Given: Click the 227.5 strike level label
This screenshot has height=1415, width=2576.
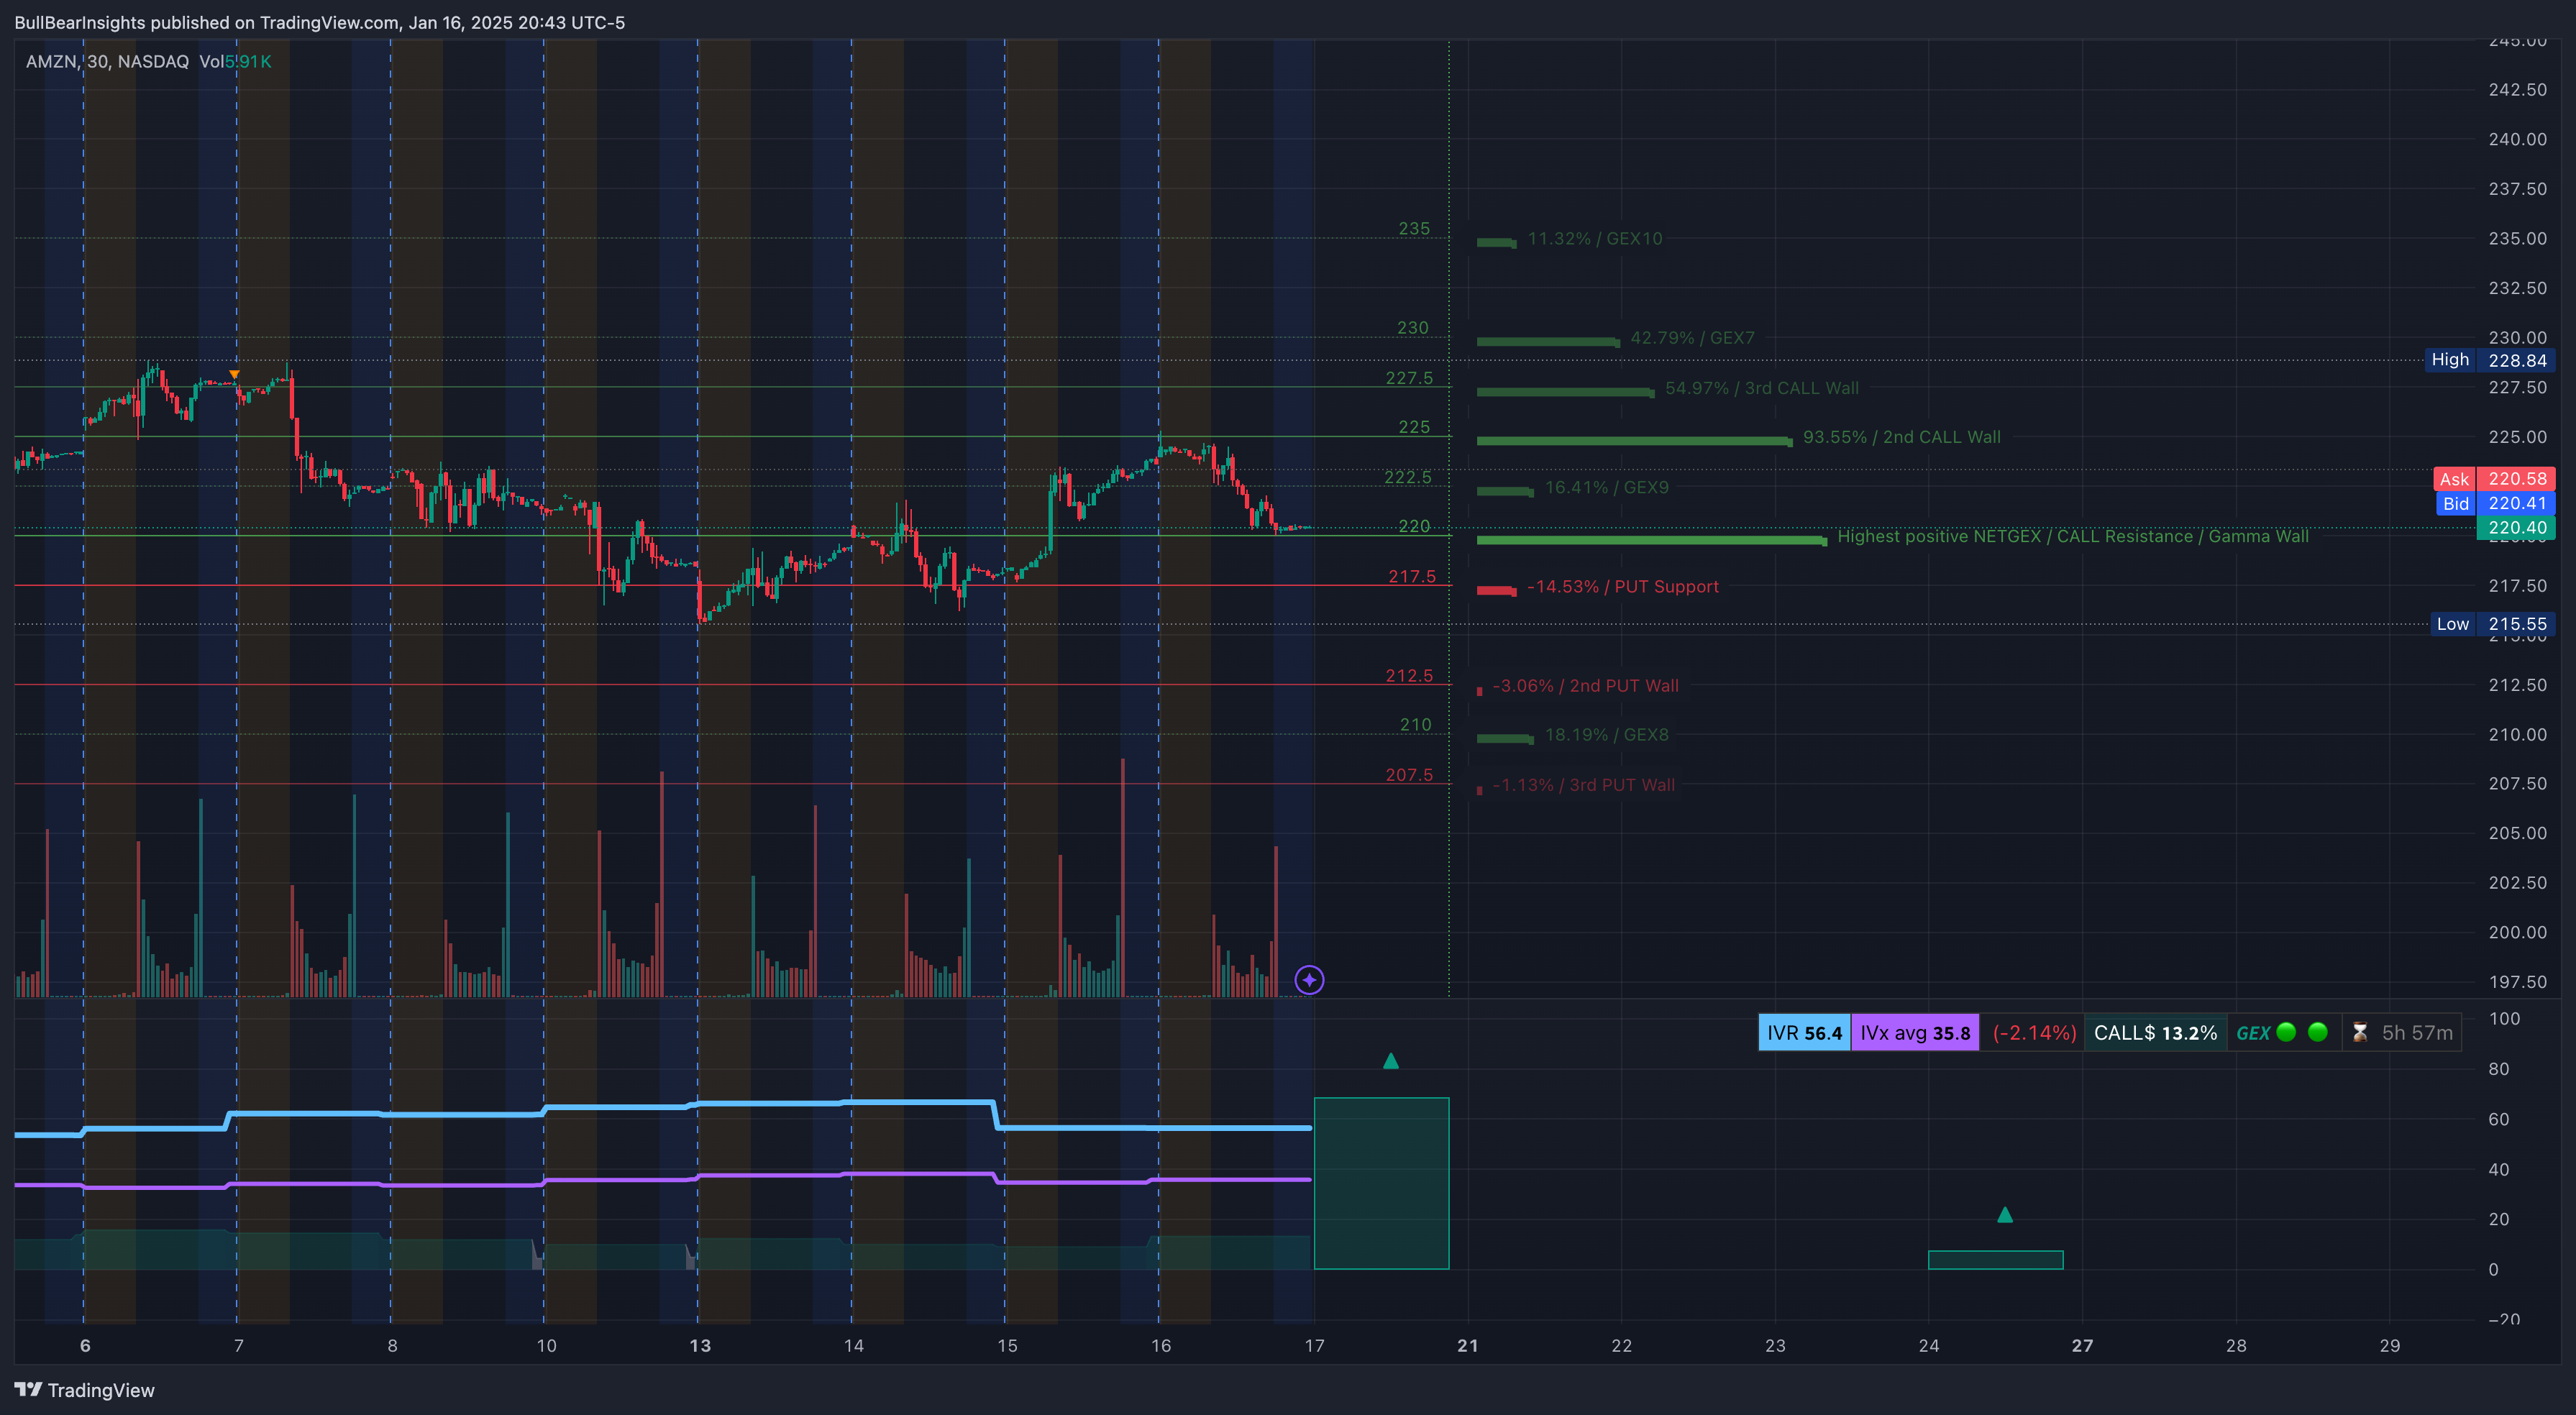Looking at the screenshot, I should point(1408,378).
